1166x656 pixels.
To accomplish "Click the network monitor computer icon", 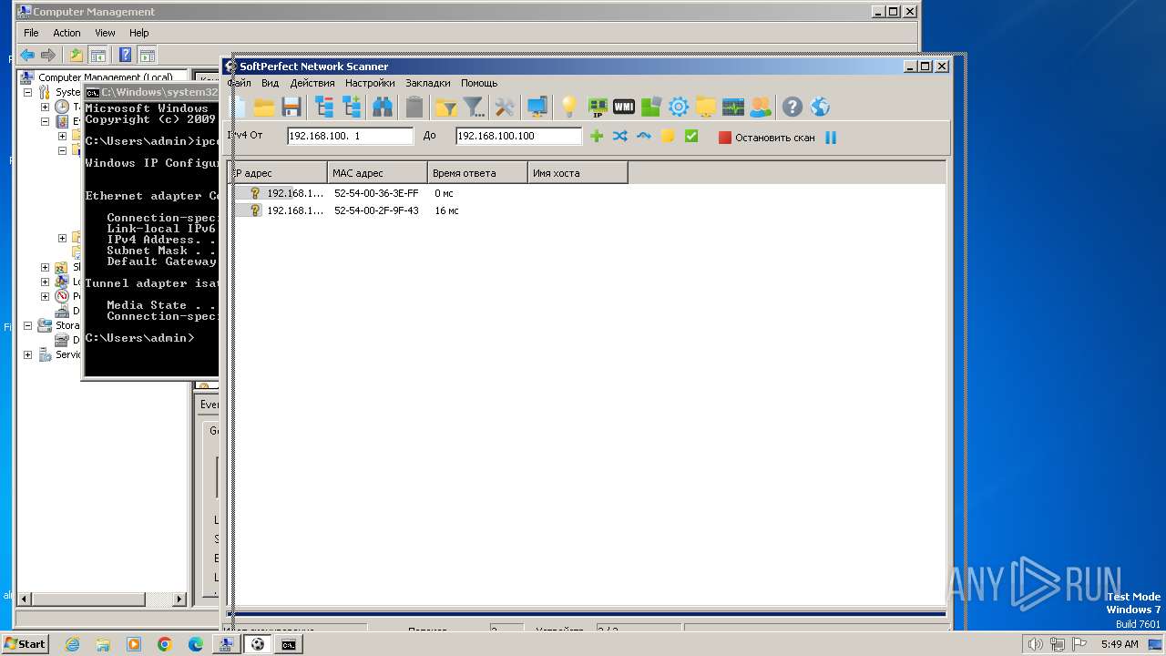I will [x=537, y=108].
